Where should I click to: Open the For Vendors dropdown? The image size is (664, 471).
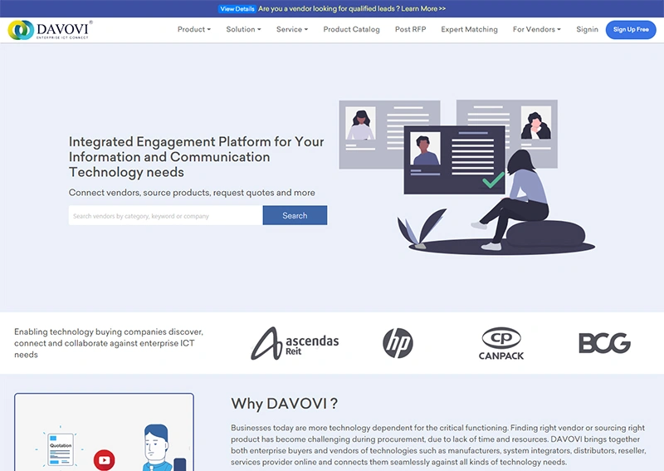click(536, 30)
